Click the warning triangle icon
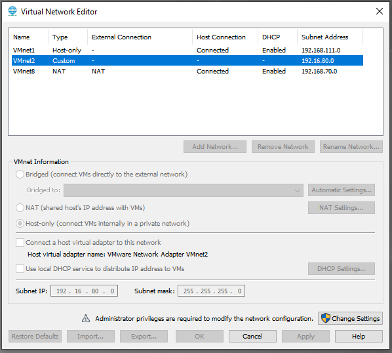The image size is (392, 353). click(x=86, y=318)
